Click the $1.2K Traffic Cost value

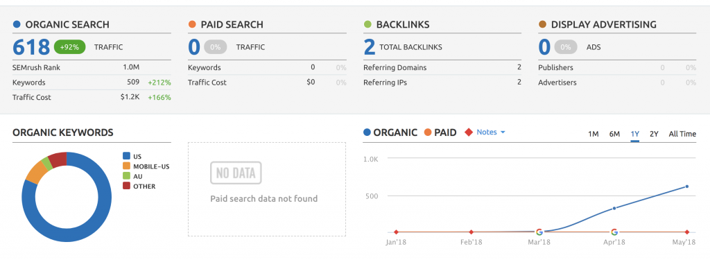[130, 97]
